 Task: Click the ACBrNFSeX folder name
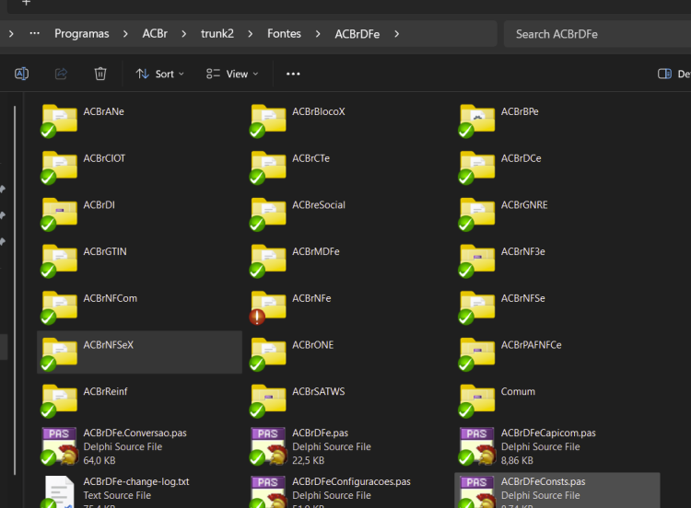click(x=109, y=345)
